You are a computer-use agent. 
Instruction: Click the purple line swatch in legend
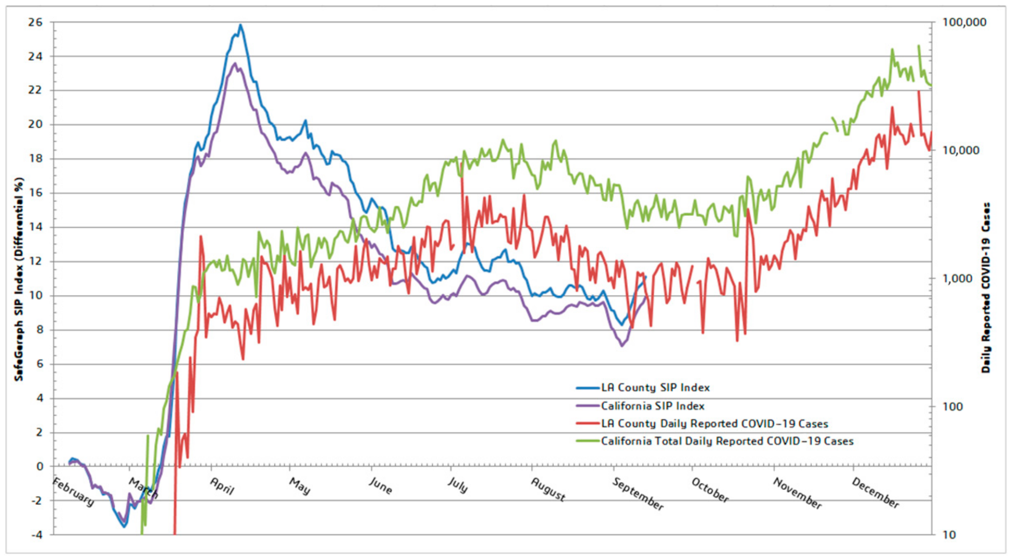[x=588, y=406]
